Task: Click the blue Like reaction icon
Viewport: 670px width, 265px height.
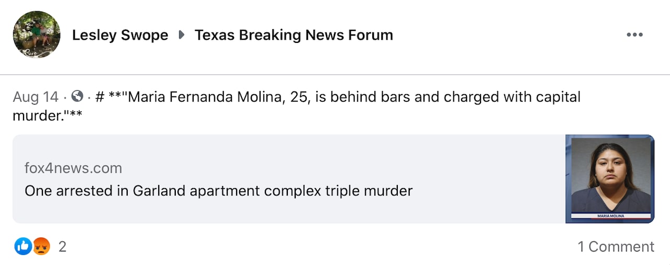Action: point(23,246)
